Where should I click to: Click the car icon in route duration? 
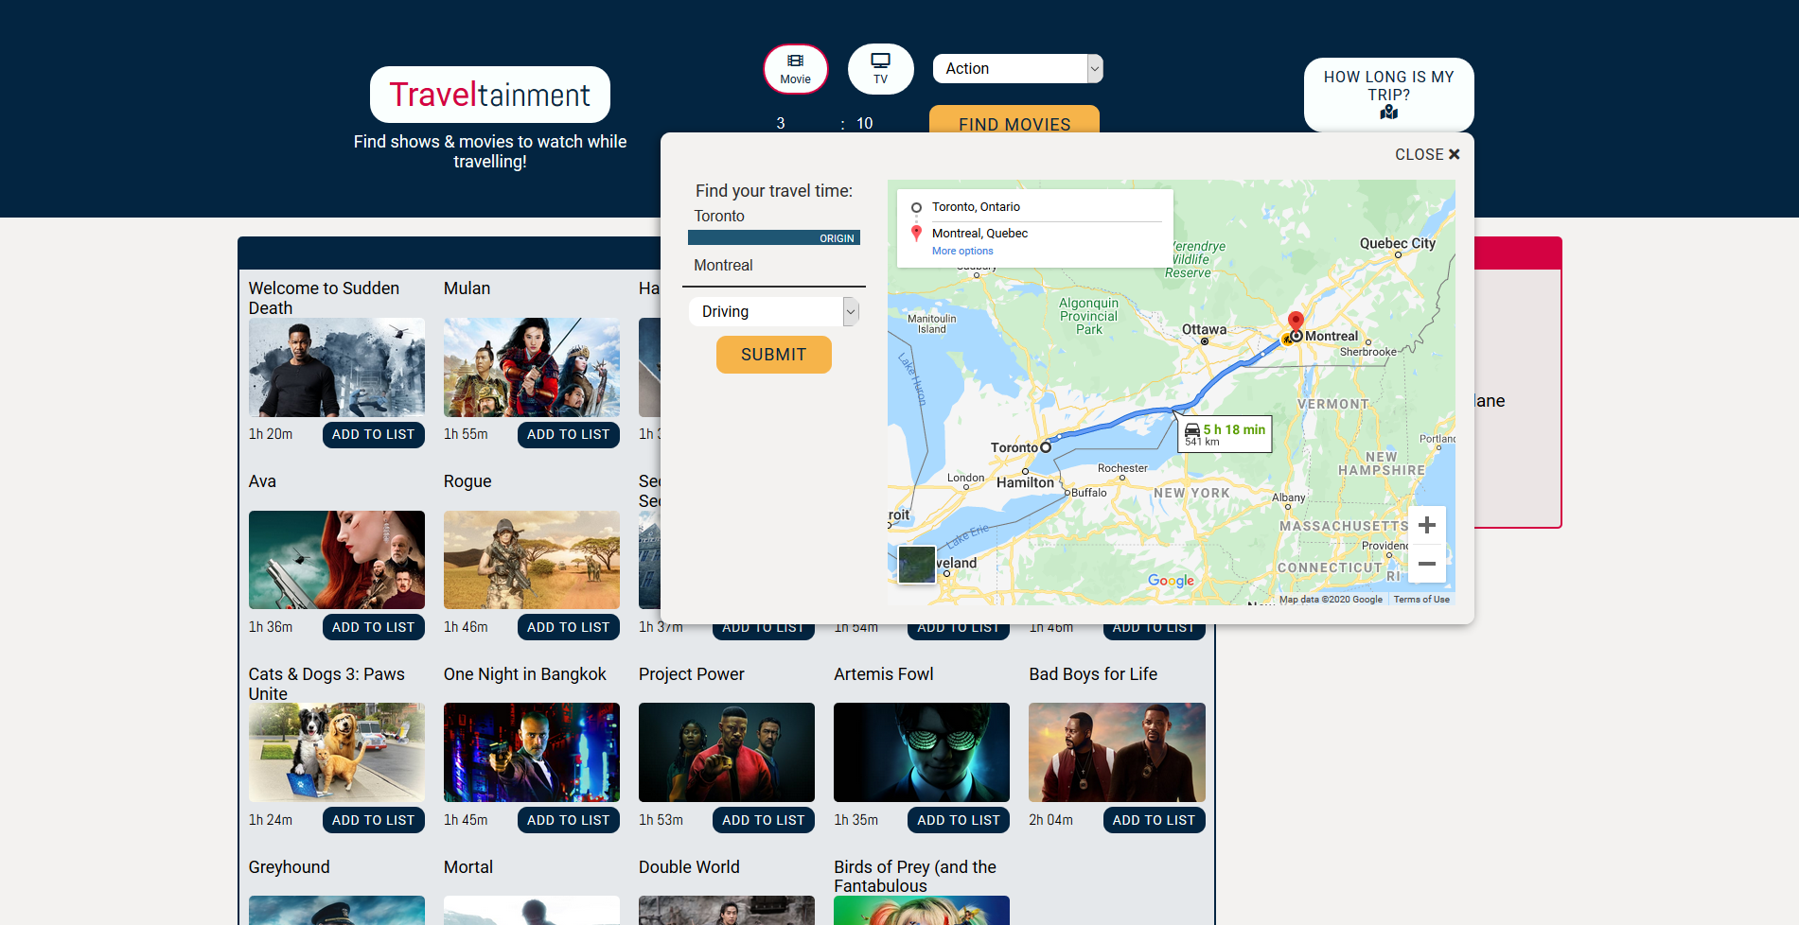[1192, 430]
